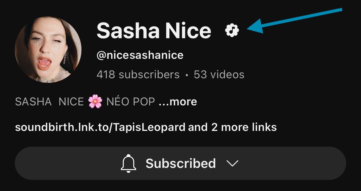Click the official artist music note badge
Screen dimensions: 361x191
click(232, 30)
